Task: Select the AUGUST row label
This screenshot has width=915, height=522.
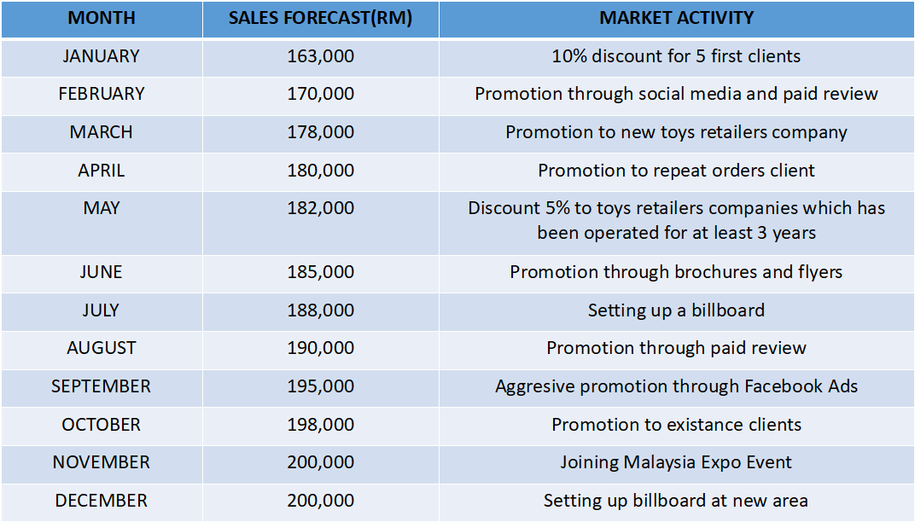Action: click(x=102, y=348)
